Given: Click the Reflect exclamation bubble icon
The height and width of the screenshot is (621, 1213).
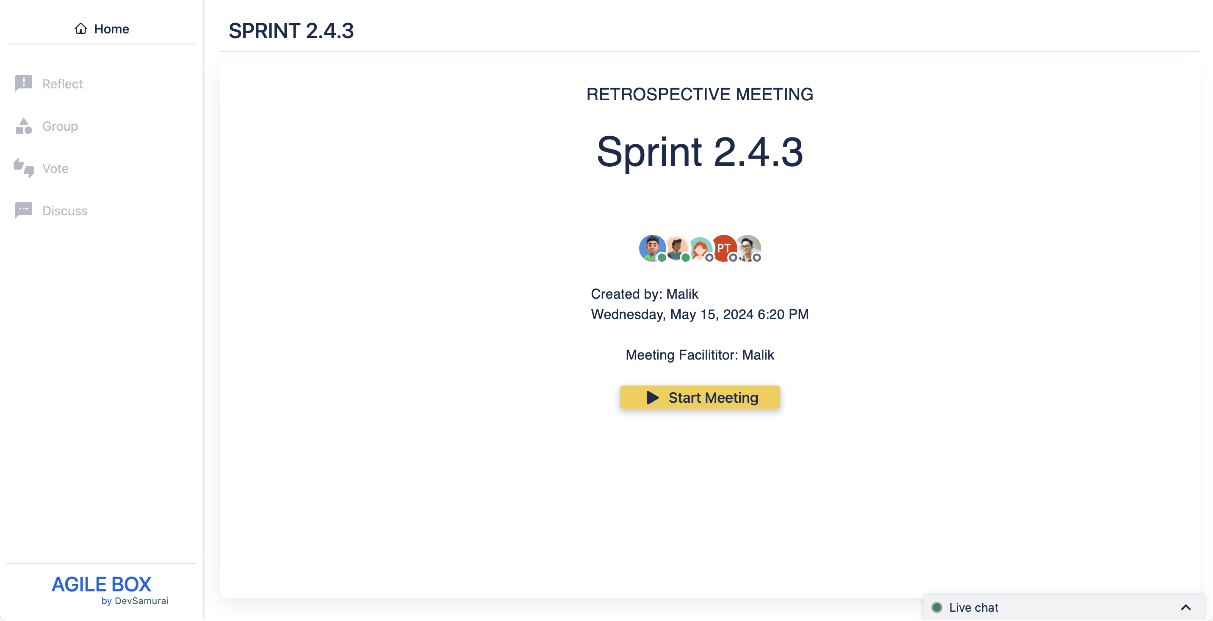Looking at the screenshot, I should point(24,83).
